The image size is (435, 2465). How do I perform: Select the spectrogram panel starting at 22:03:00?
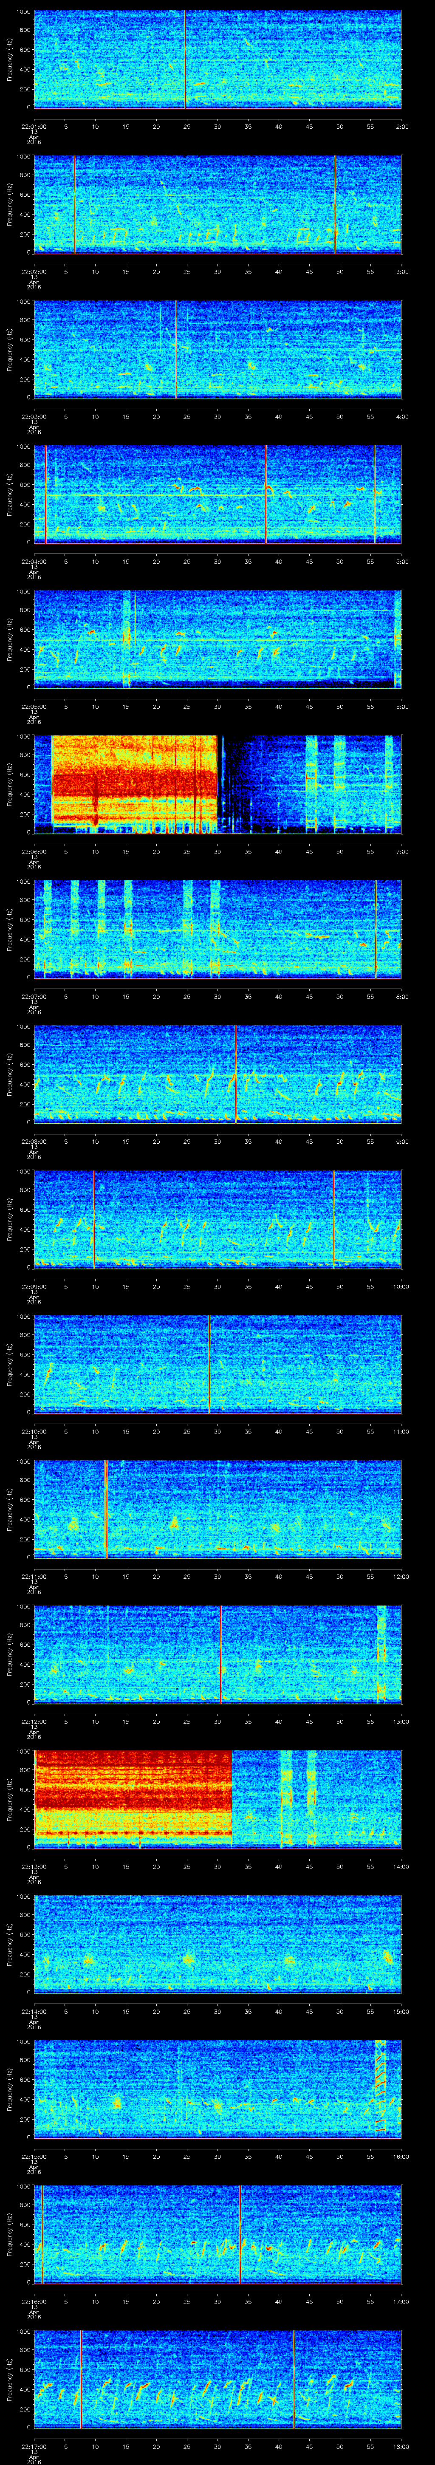tap(218, 349)
